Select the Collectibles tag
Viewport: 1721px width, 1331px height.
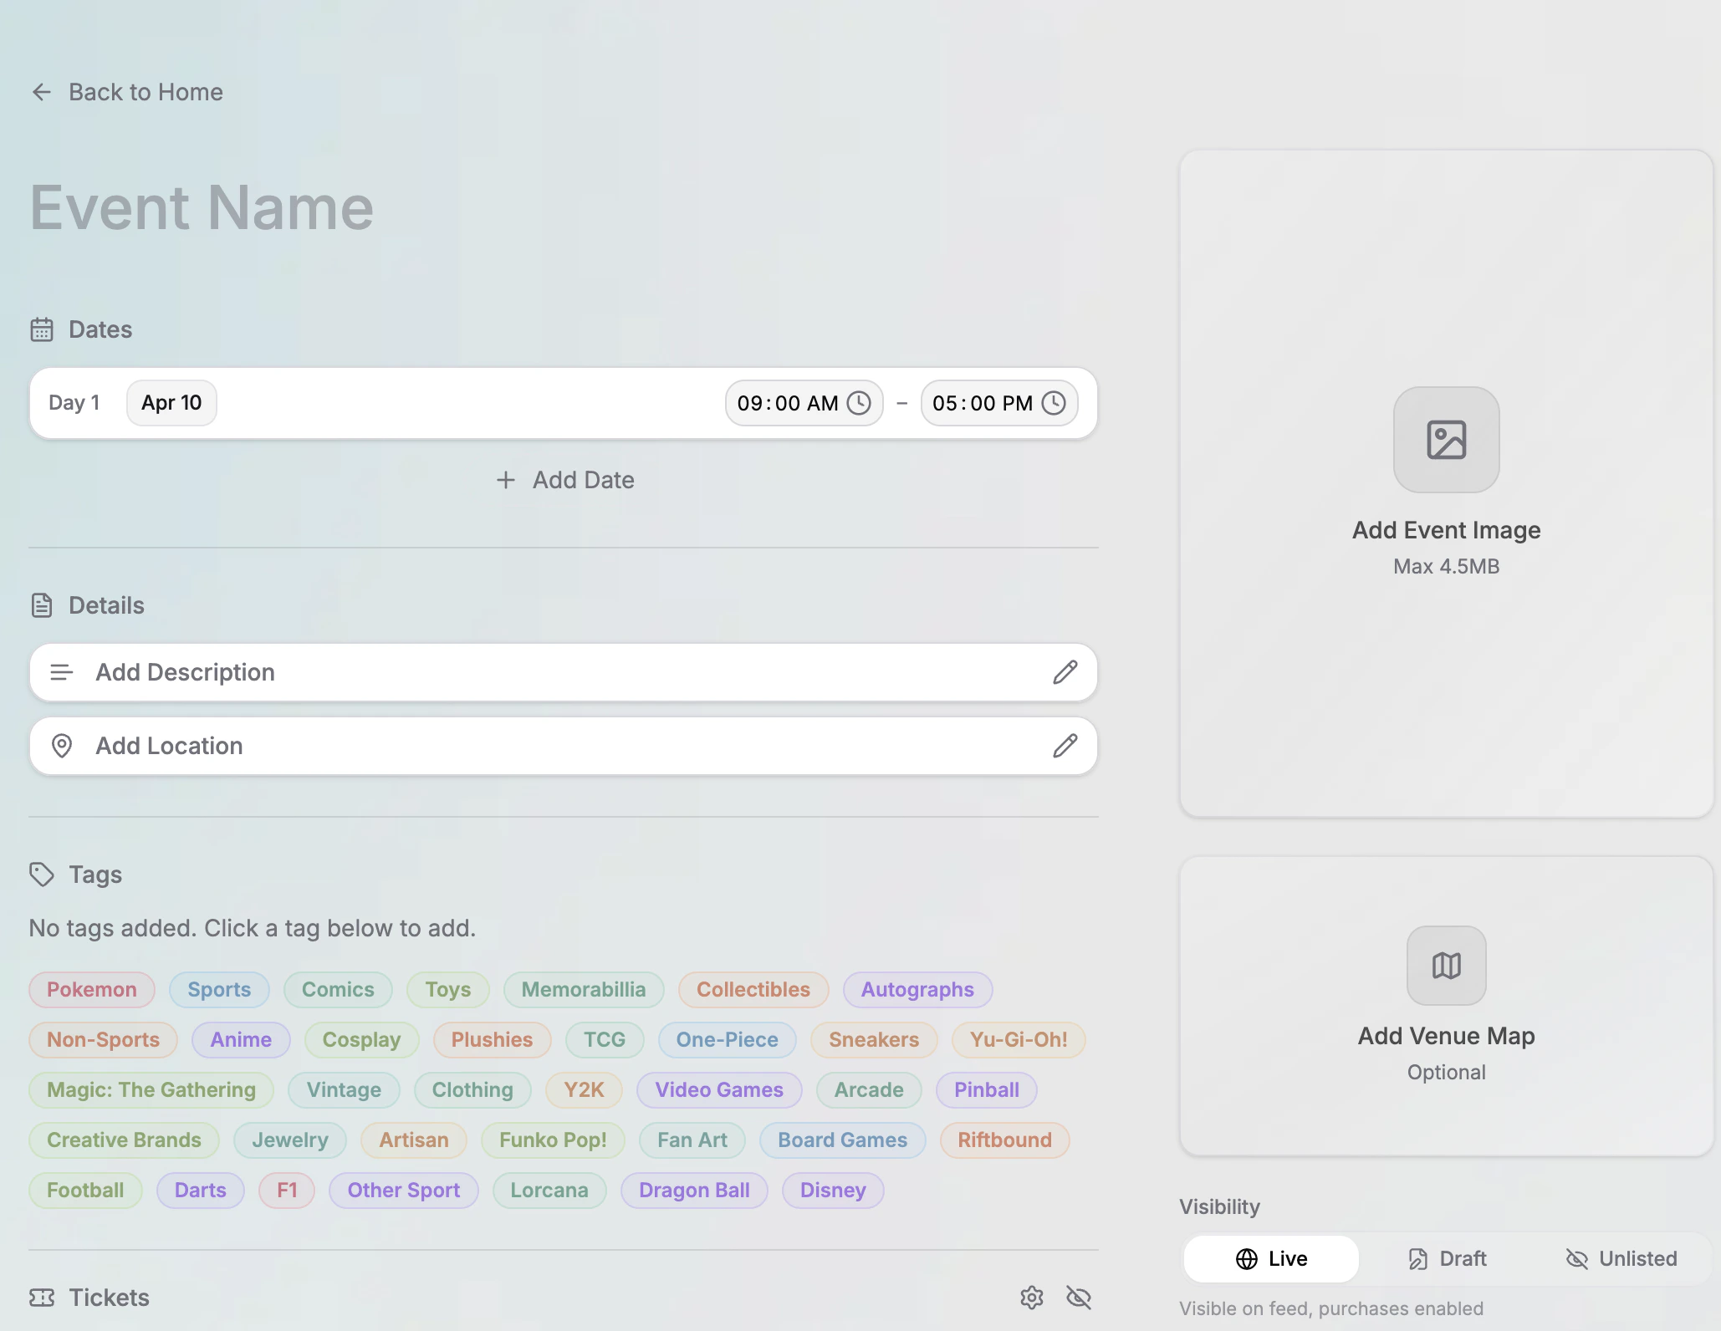click(x=753, y=990)
